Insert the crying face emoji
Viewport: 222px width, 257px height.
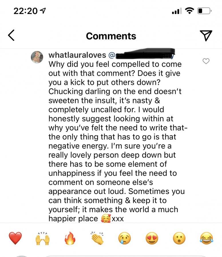125,238
